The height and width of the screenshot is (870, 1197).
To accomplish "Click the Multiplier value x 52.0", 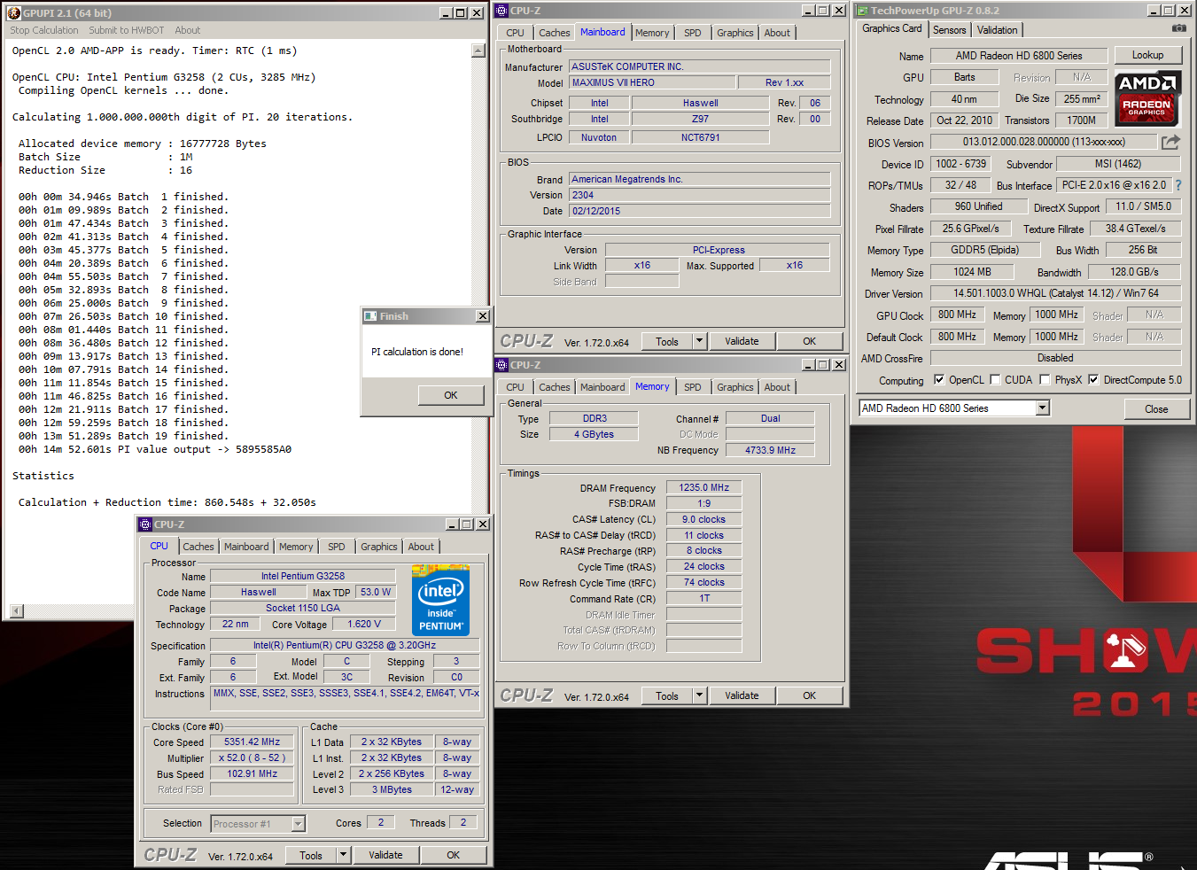I will pyautogui.click(x=253, y=758).
